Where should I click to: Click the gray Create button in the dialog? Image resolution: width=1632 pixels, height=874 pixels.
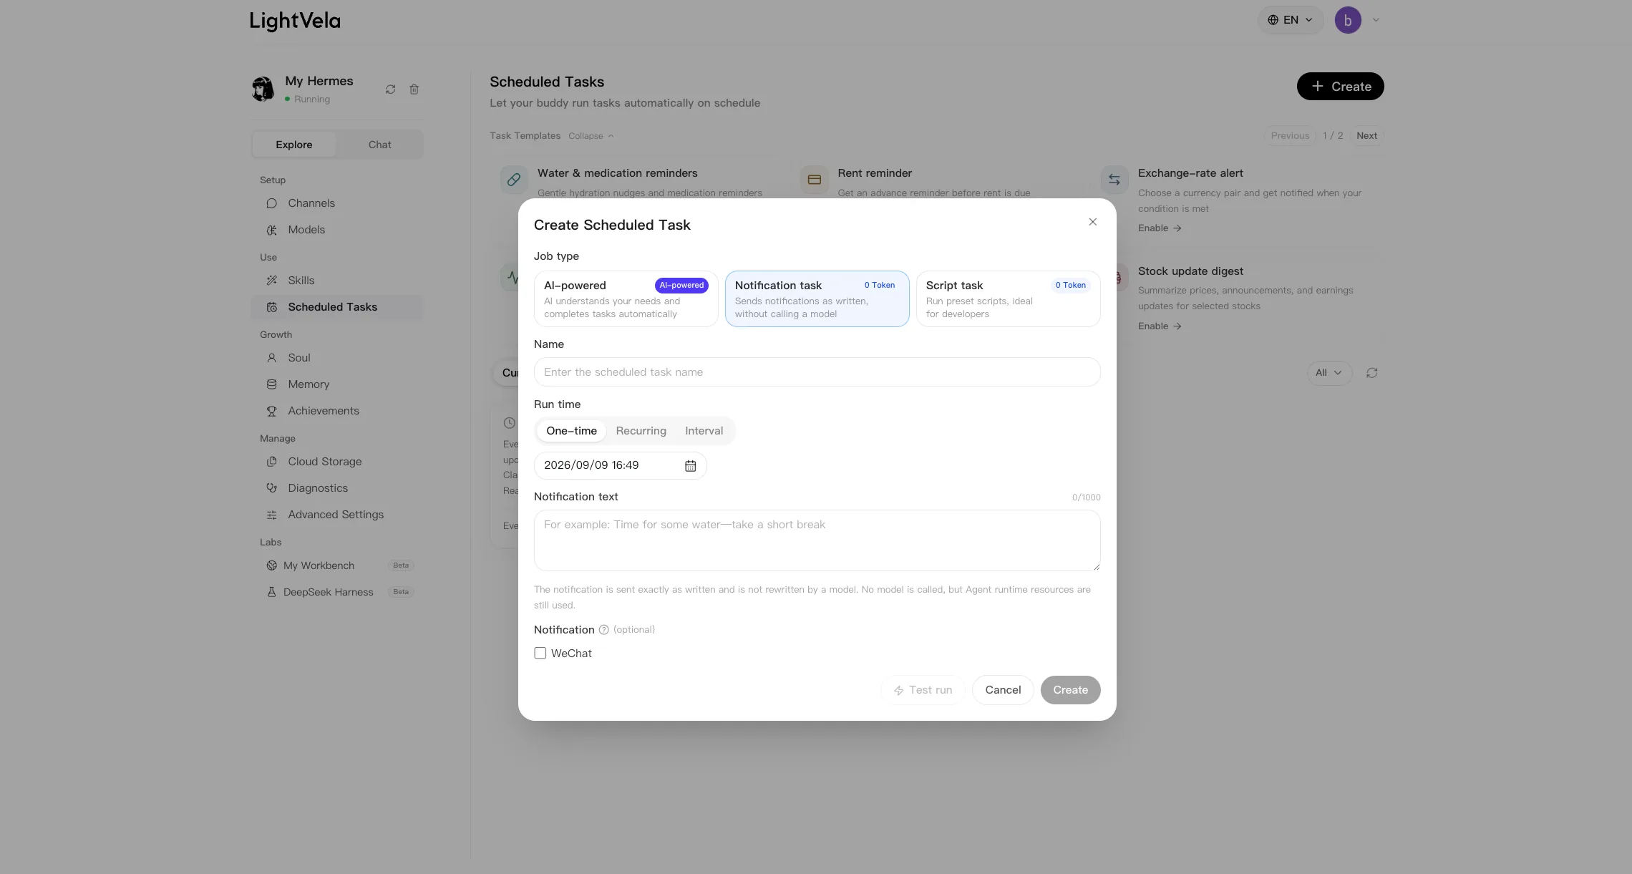pyautogui.click(x=1070, y=690)
